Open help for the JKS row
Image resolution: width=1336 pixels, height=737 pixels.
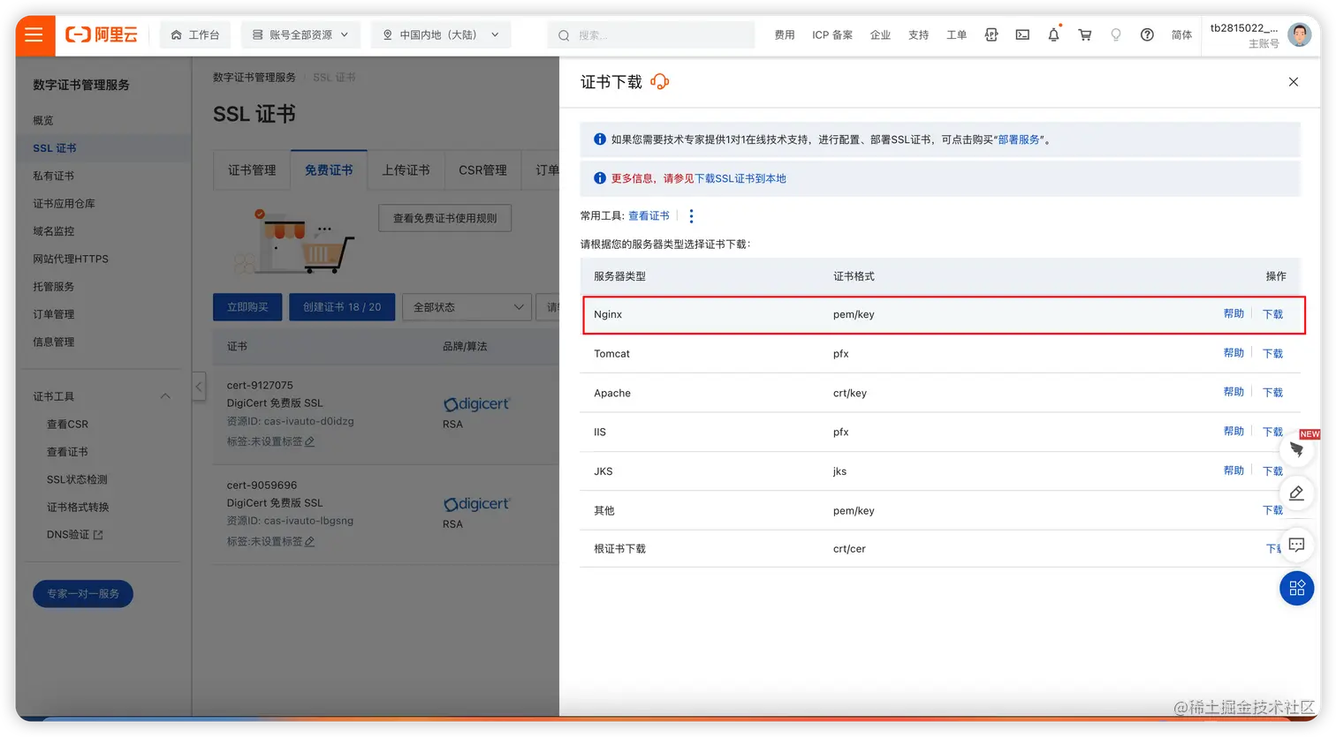(x=1234, y=471)
